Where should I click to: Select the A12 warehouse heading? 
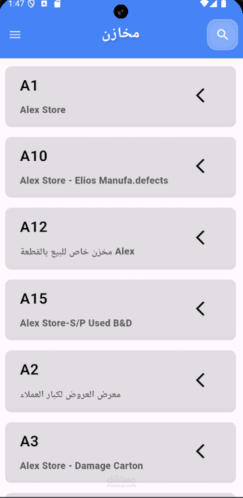[33, 227]
